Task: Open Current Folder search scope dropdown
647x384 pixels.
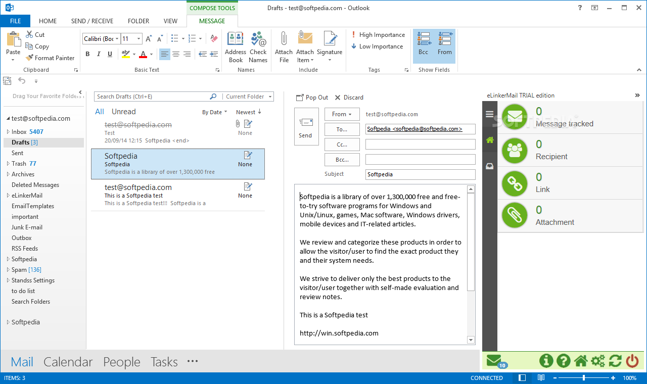Action: click(248, 97)
